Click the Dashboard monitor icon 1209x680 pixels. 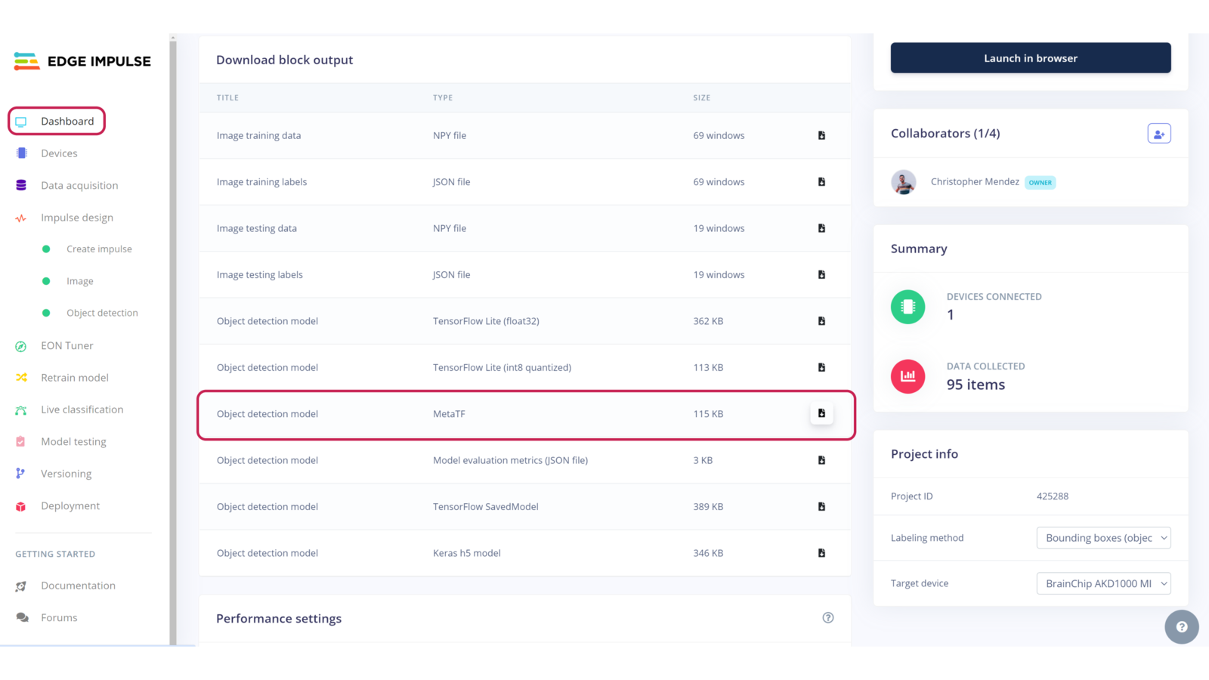[x=21, y=122]
